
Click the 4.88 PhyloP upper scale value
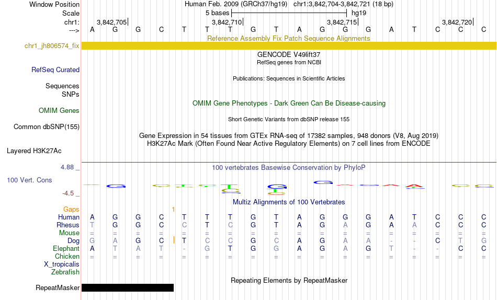(67, 167)
